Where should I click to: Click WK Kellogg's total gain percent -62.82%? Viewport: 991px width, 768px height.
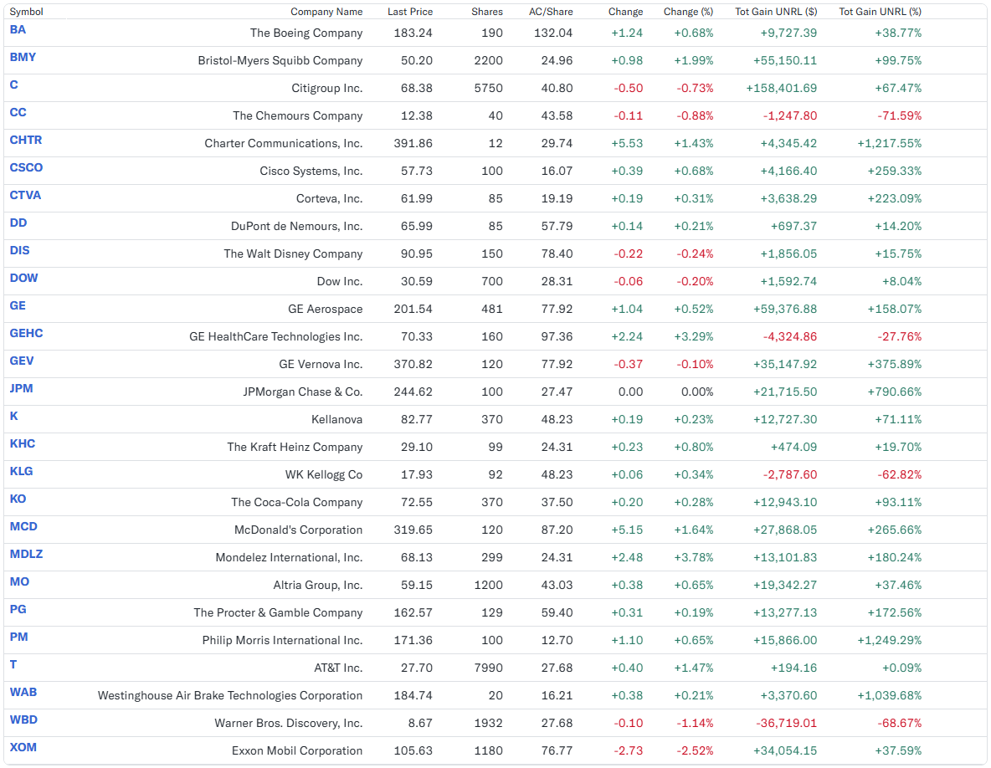(900, 475)
